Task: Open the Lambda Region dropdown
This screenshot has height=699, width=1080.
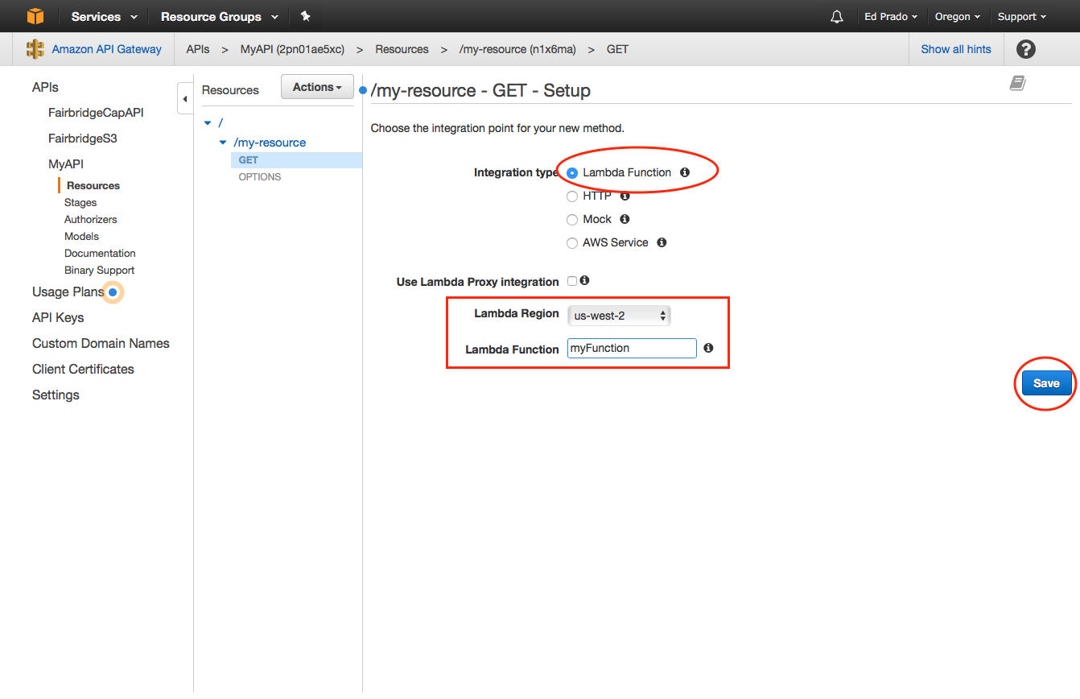Action: pyautogui.click(x=619, y=316)
